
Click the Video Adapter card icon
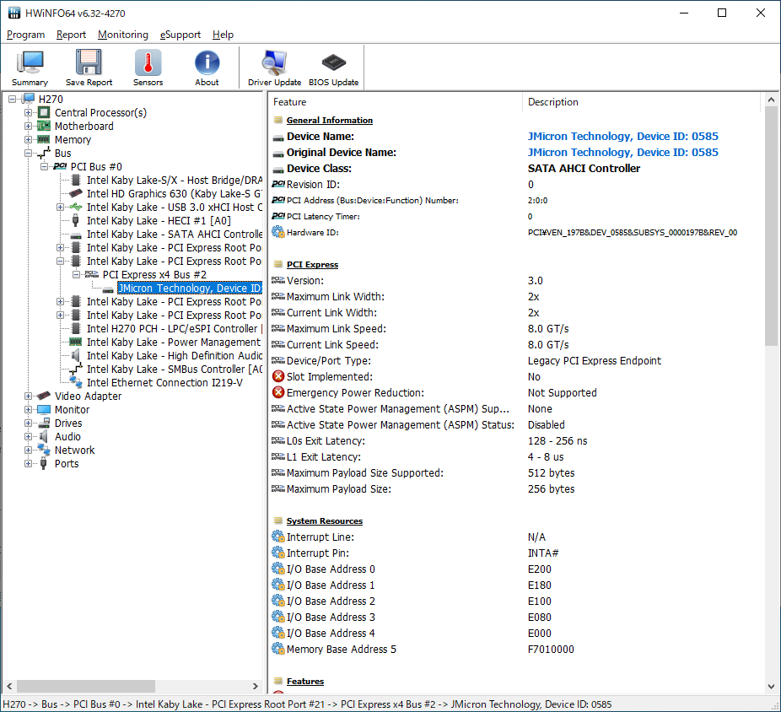click(44, 396)
